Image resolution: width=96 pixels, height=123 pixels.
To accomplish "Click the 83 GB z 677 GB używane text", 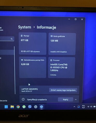I will pos(30,52).
